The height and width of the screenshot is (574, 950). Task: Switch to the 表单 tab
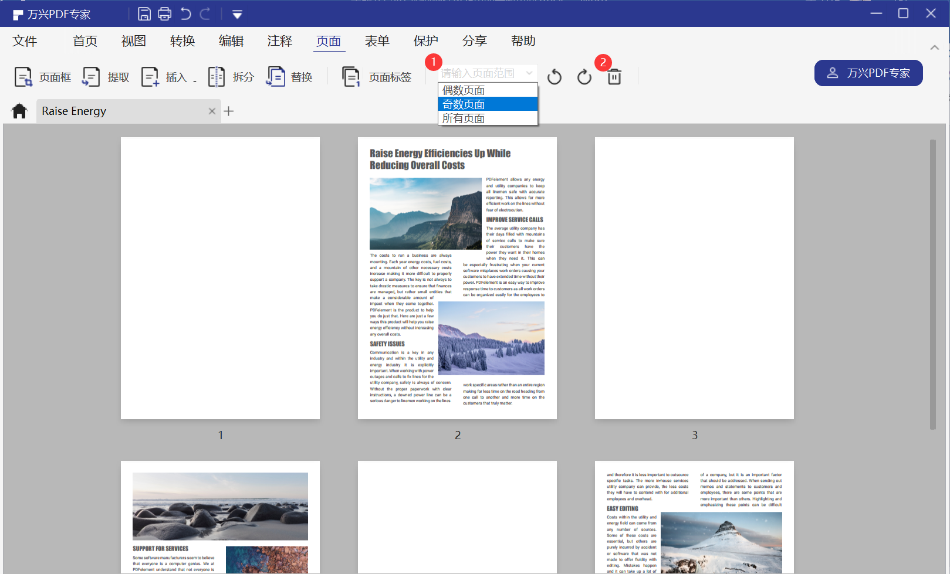[377, 41]
